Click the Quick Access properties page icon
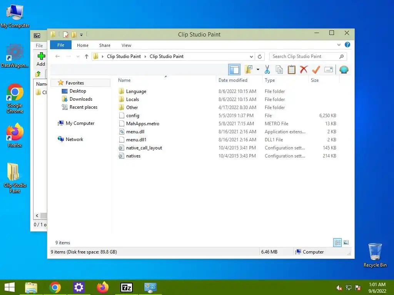This screenshot has height=295, width=394. point(65,35)
